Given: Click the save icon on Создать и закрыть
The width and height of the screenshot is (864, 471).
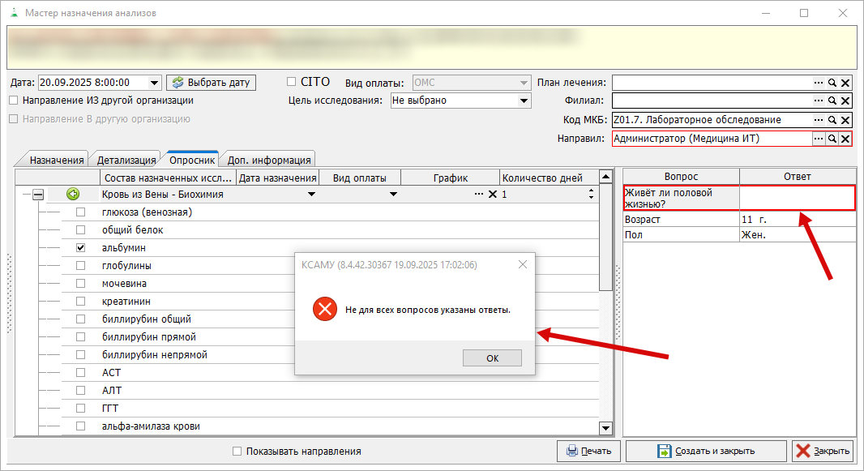Looking at the screenshot, I should click(665, 451).
